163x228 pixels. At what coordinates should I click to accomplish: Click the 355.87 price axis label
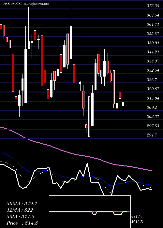pyautogui.click(x=153, y=34)
